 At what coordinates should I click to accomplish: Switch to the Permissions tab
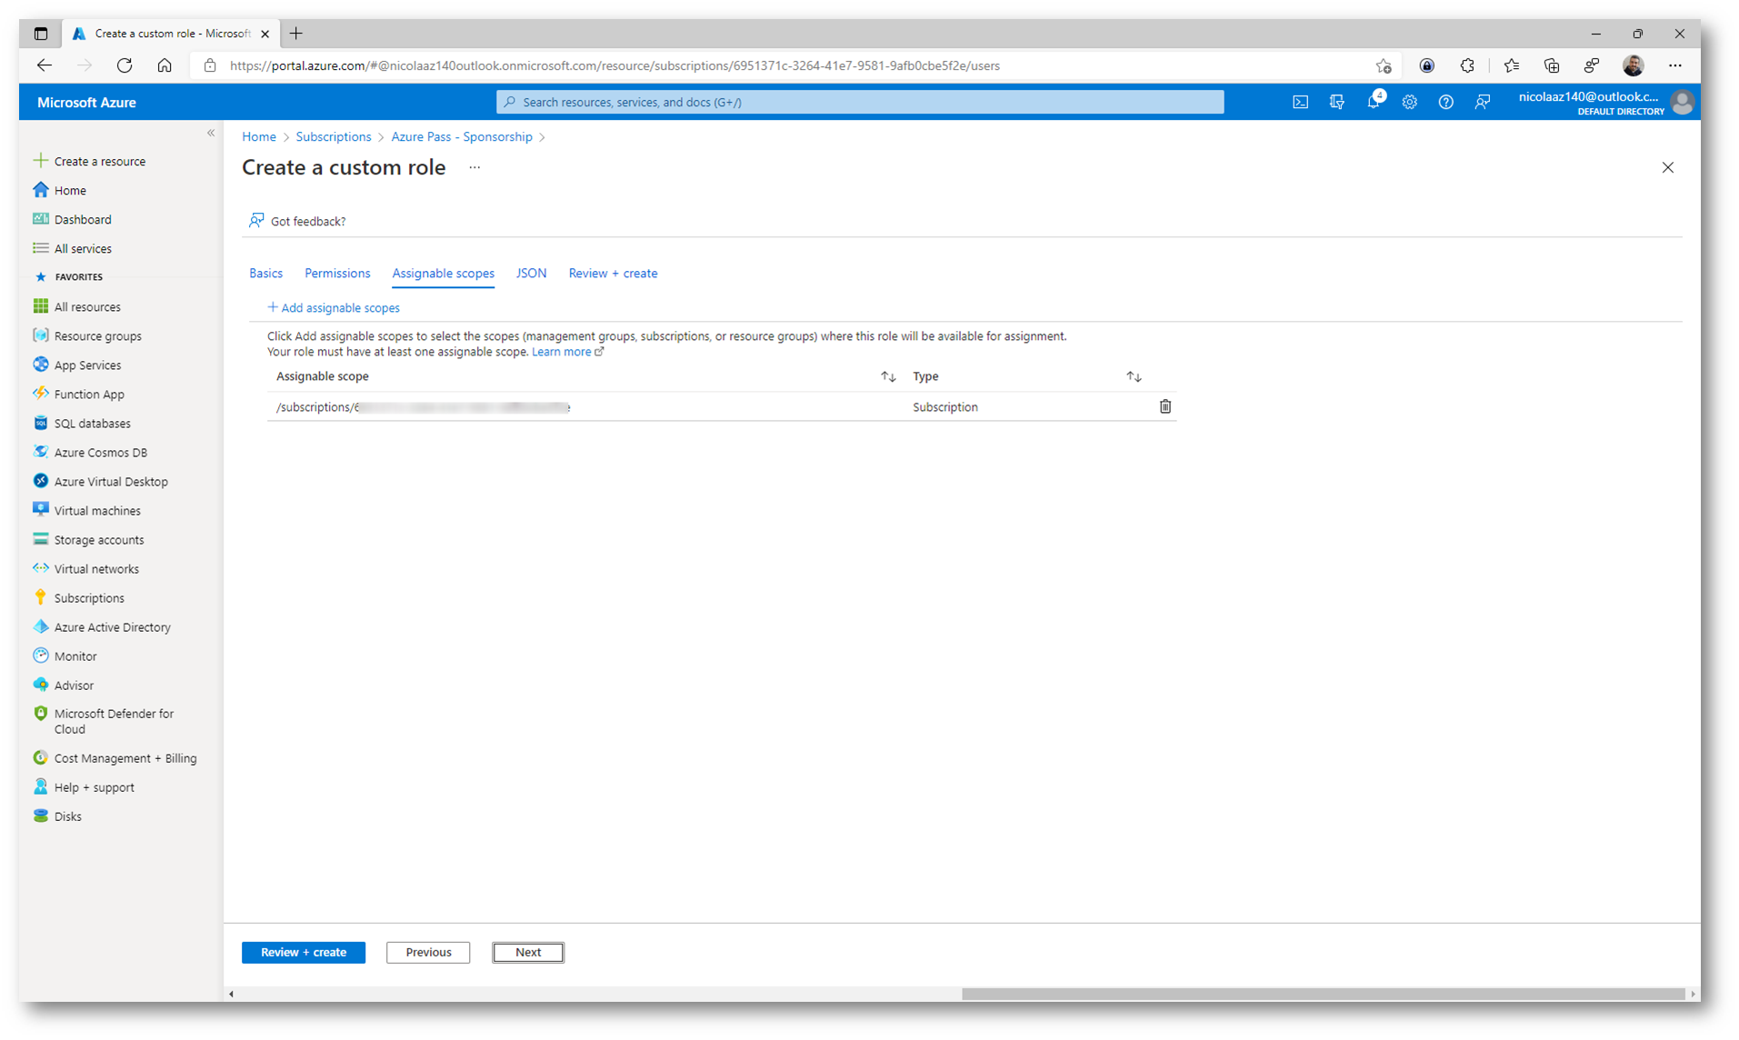coord(337,273)
